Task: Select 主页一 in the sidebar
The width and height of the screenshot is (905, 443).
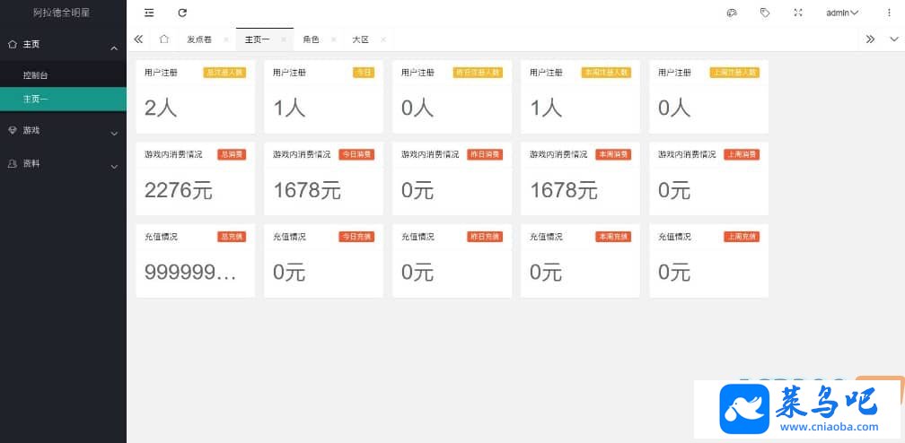Action: 63,100
